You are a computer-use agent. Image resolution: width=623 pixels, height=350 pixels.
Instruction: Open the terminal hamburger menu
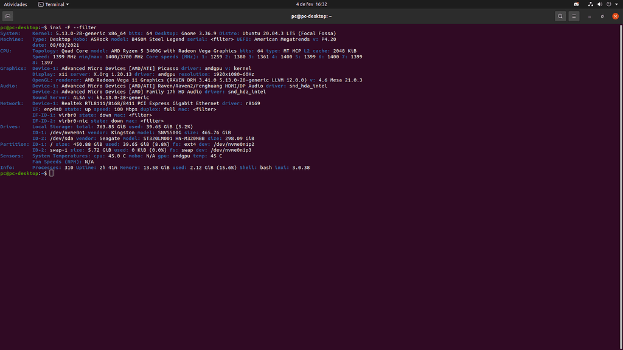click(574, 16)
